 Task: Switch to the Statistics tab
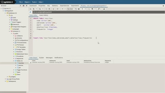pos(55,6)
